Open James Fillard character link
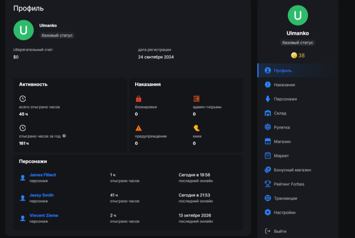 (x=43, y=175)
